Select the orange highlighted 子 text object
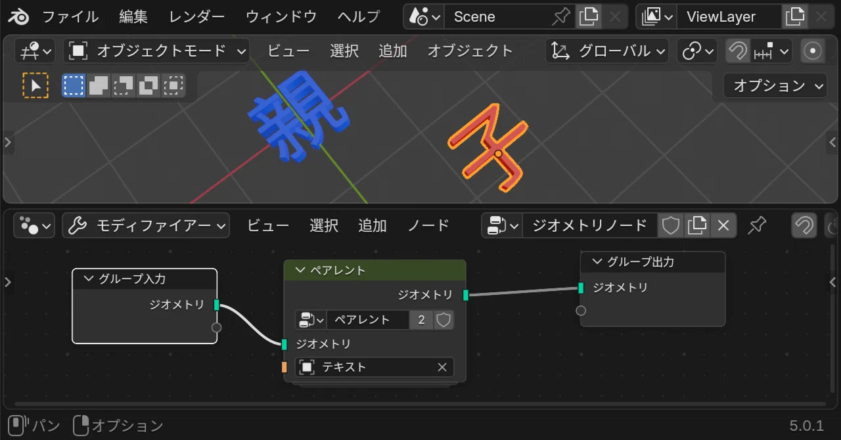This screenshot has width=841, height=440. [x=489, y=147]
